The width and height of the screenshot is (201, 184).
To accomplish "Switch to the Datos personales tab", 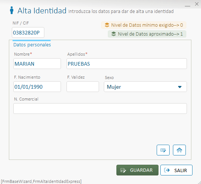I will tap(32, 45).
